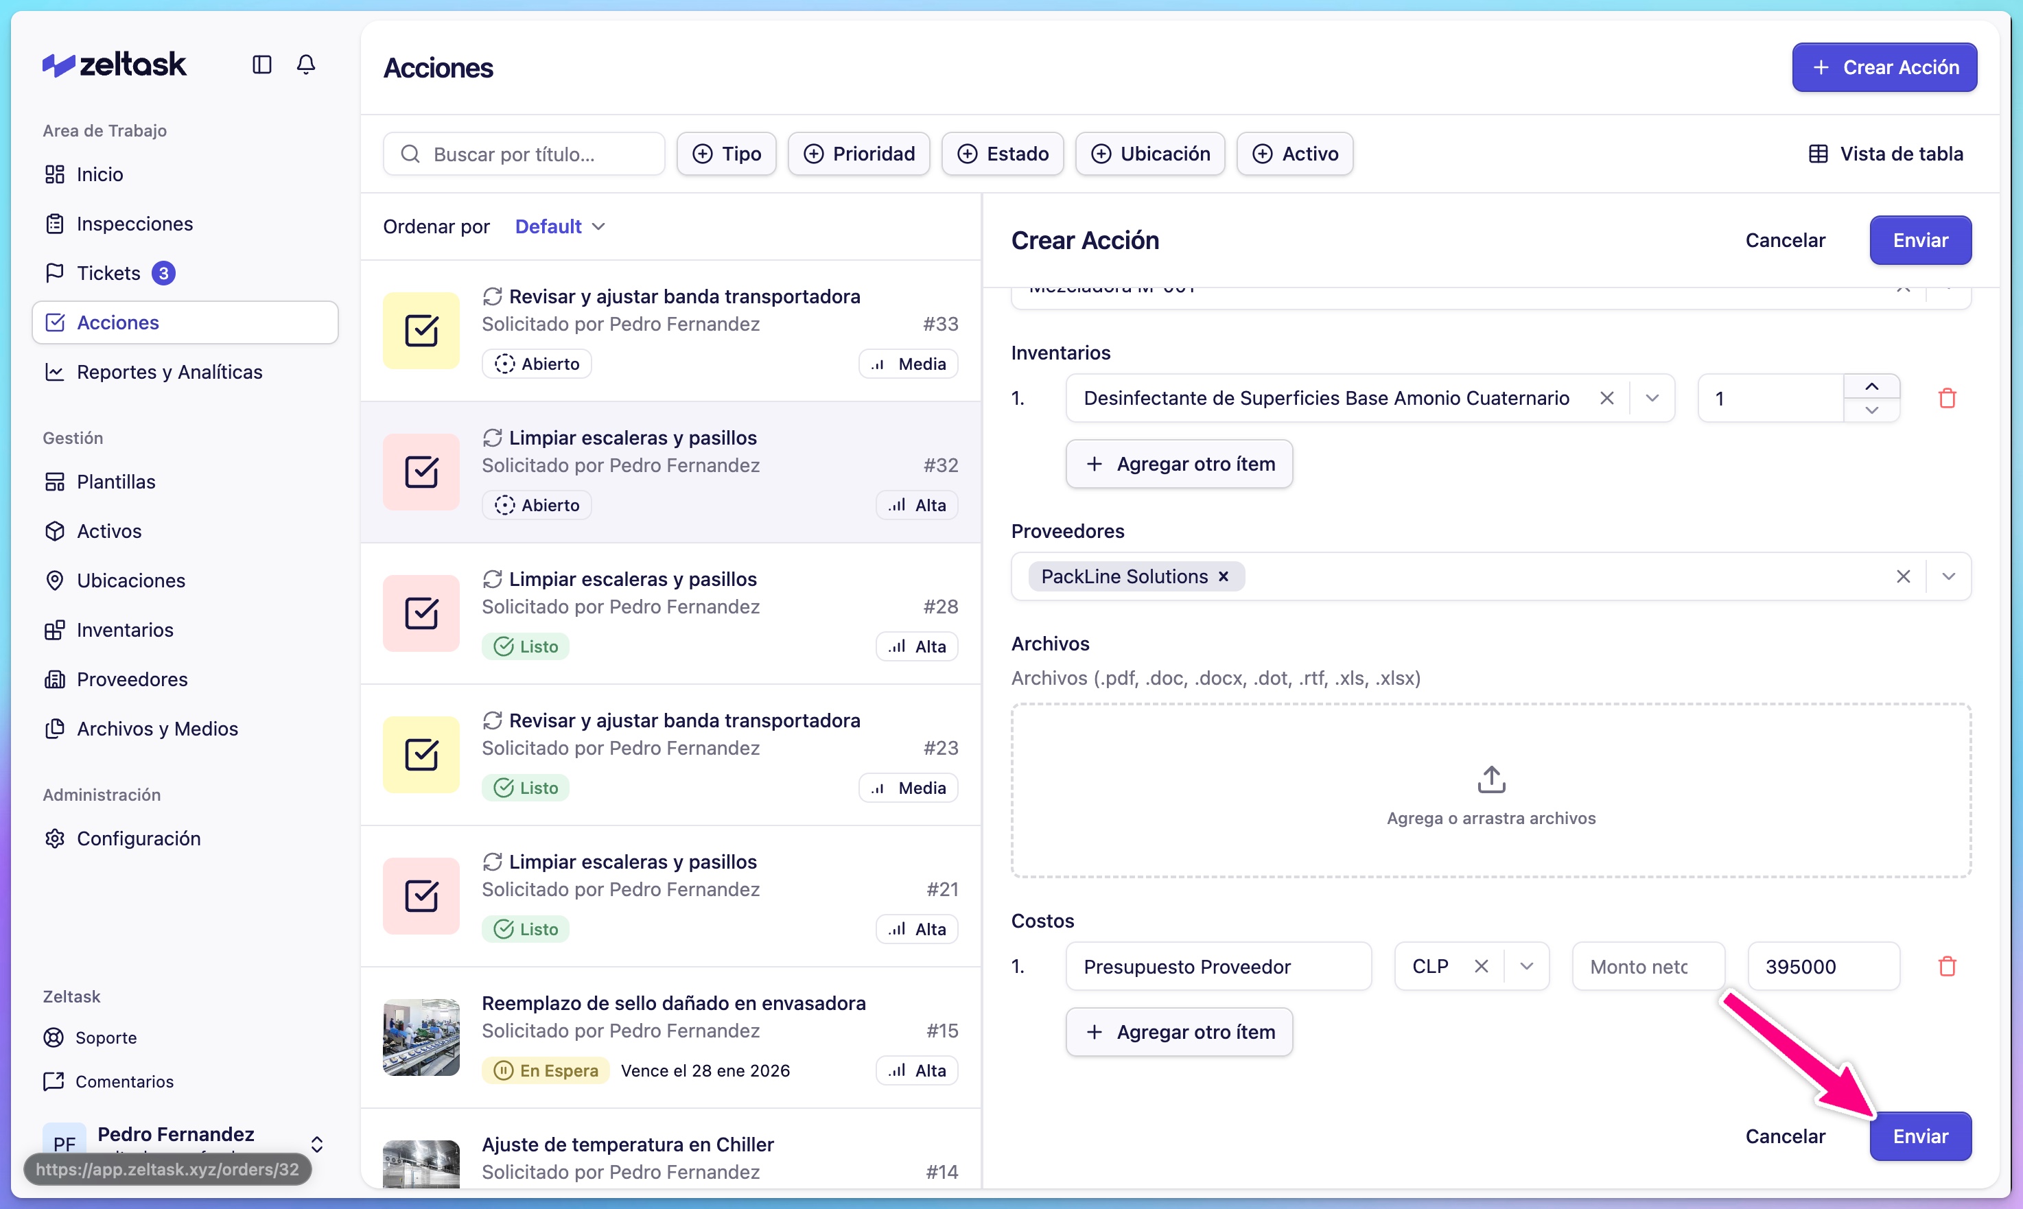Screen dimensions: 2023x1209
Task: Remove the PackLine Solutions provider chip
Action: [1224, 576]
